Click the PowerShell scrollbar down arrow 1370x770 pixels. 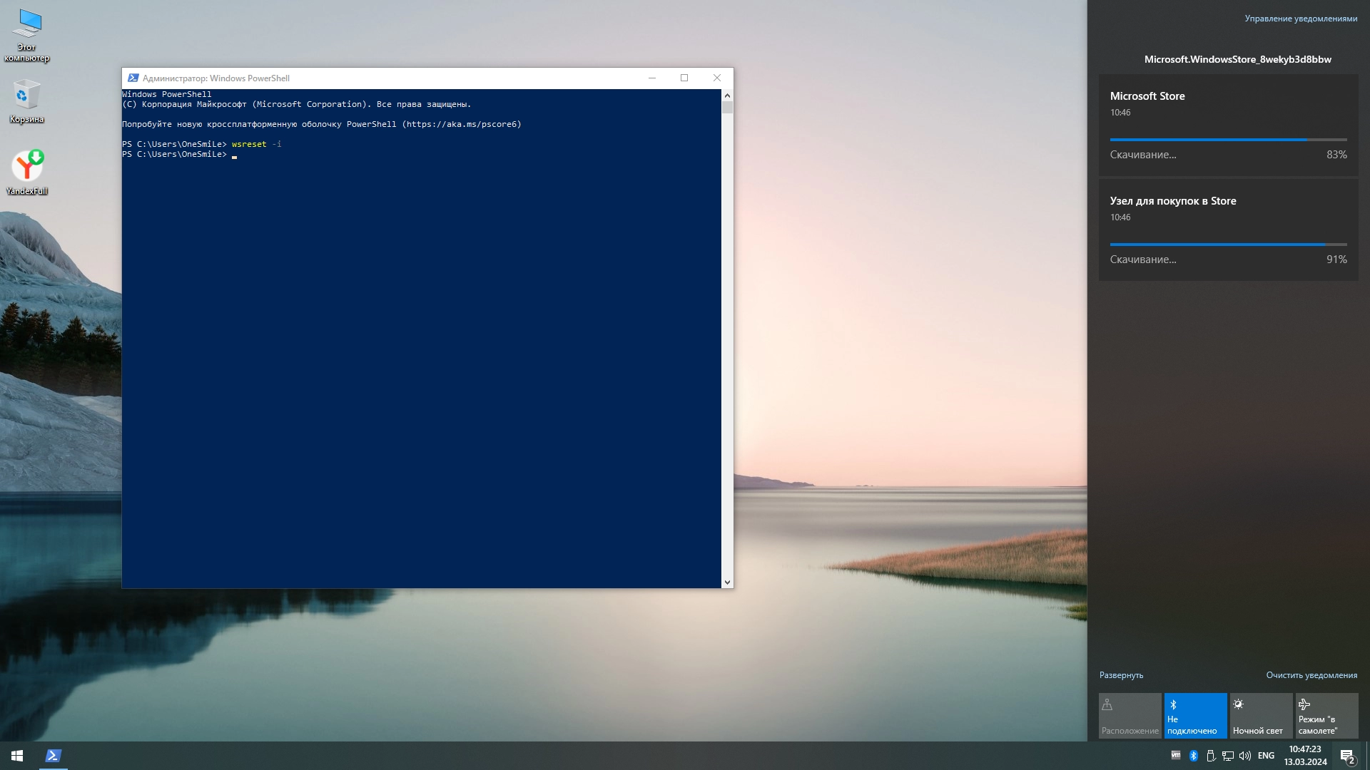pyautogui.click(x=727, y=582)
